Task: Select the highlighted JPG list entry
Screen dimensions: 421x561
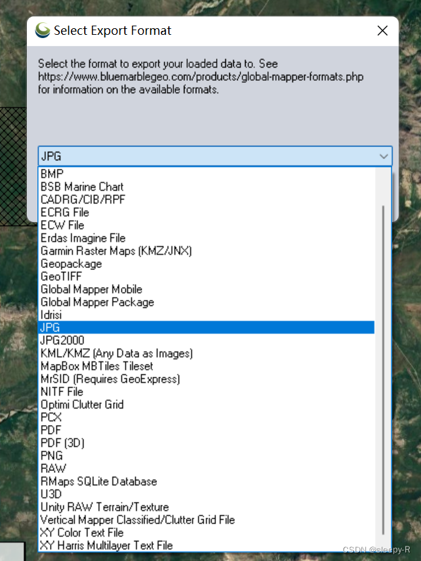Action: [x=206, y=328]
